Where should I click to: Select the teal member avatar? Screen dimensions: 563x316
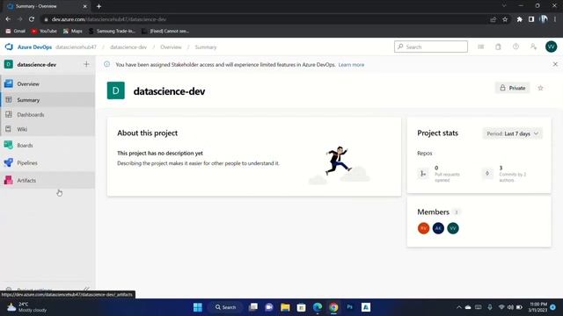453,228
